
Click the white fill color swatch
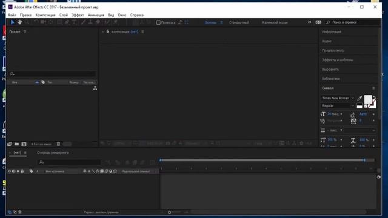pos(368,99)
